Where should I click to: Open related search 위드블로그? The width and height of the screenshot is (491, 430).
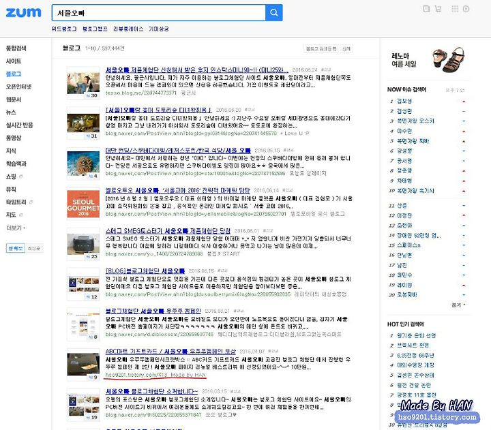click(64, 29)
